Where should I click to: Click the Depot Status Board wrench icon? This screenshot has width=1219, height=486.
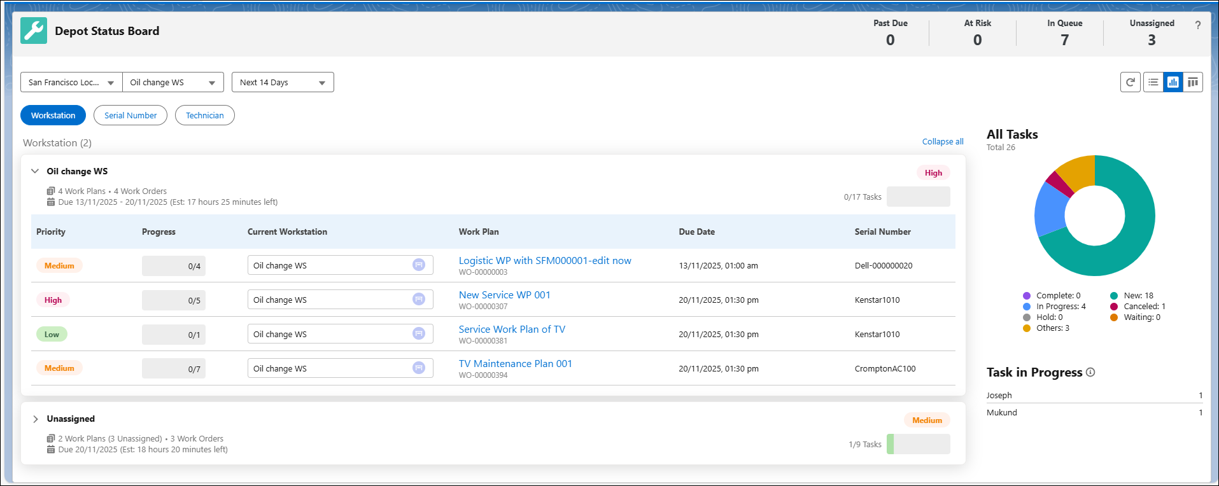(x=34, y=31)
